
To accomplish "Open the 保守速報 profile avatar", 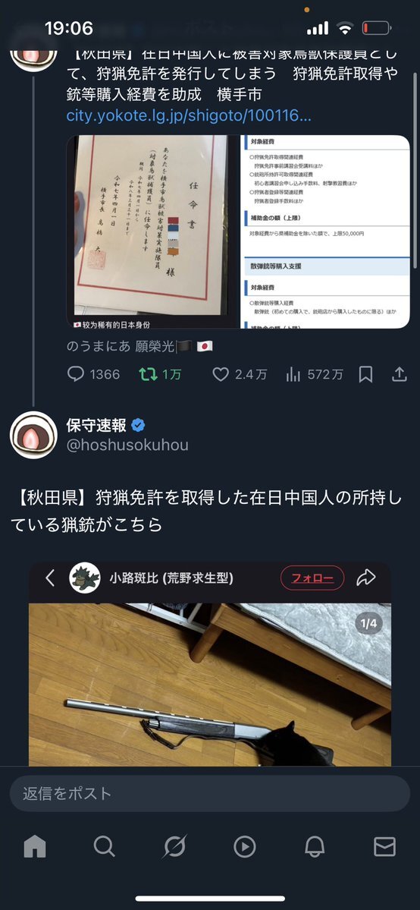I will [x=33, y=436].
